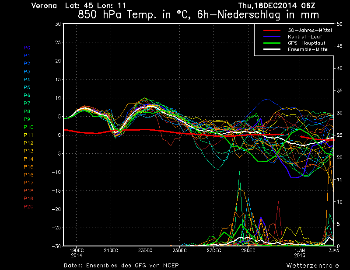Screen dimensions: 350x270
Task: Click the Kontroll-Lauf legend text
Action: (x=304, y=37)
